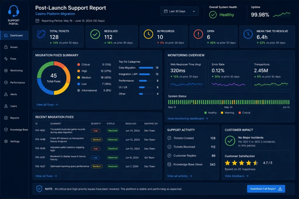Viewport: 299px width, 199px height.
Task: Click the Open tickets exclamation icon
Action: pos(198,34)
